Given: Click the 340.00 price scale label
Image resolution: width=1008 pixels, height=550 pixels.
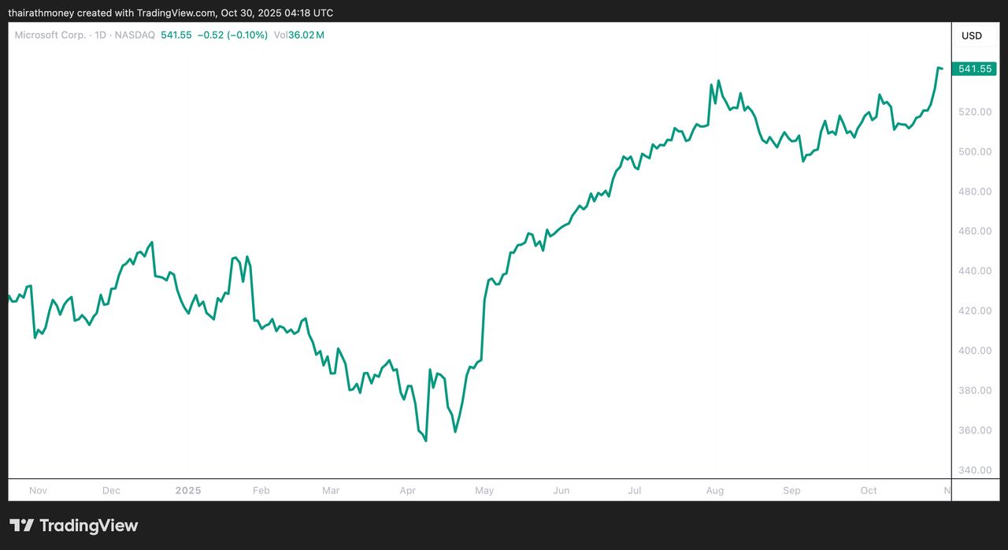Looking at the screenshot, I should click(x=974, y=470).
